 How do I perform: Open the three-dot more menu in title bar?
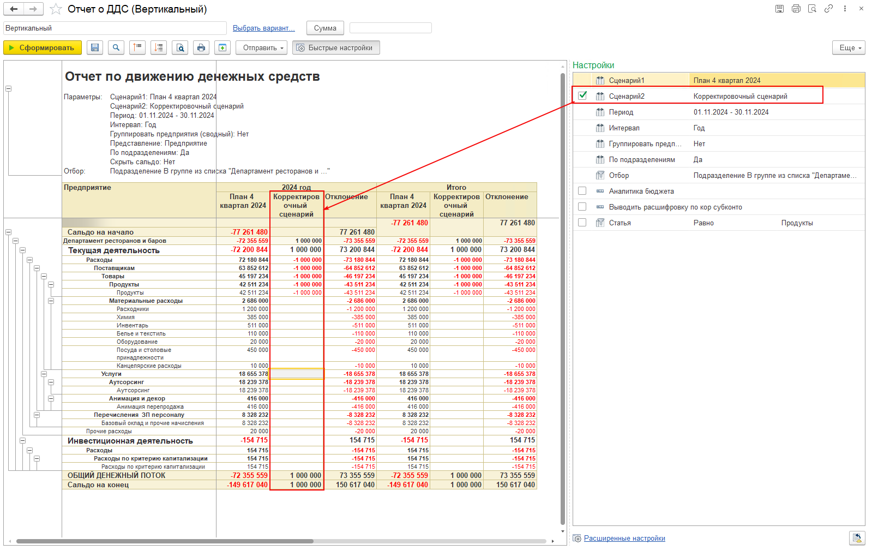click(845, 9)
